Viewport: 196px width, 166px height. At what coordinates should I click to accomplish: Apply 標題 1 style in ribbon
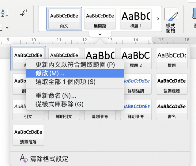point(136,19)
